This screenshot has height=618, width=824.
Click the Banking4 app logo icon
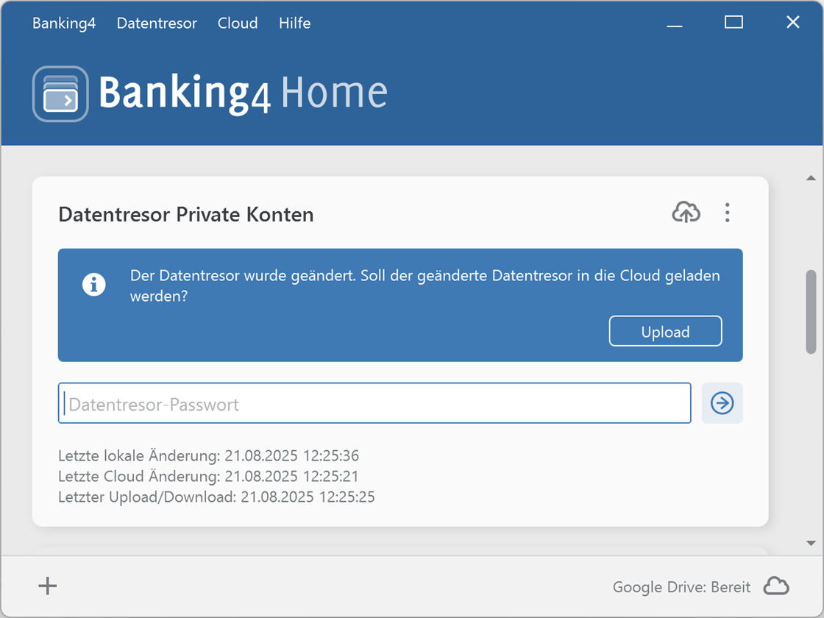(60, 93)
